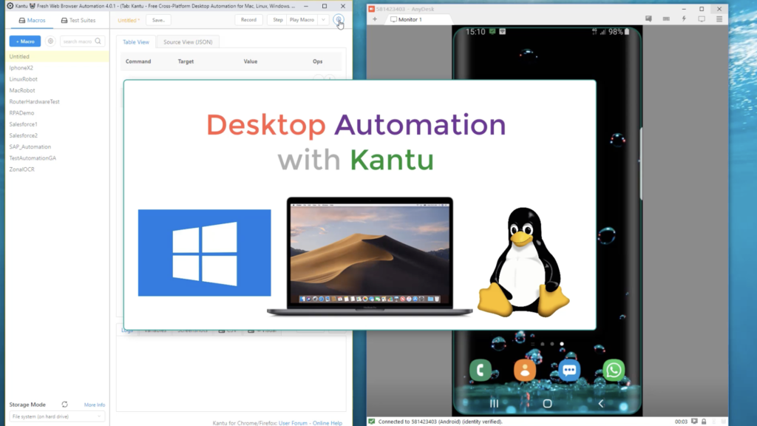Screen dimensions: 757x426
Task: Click the Value column header
Action: pyautogui.click(x=250, y=61)
